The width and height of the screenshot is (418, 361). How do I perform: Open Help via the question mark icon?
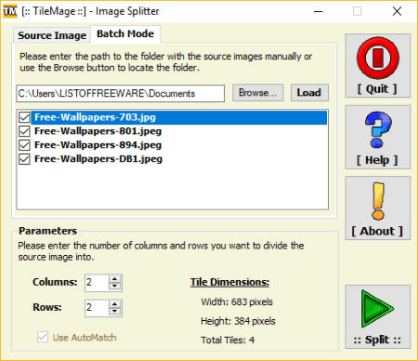pos(378,137)
